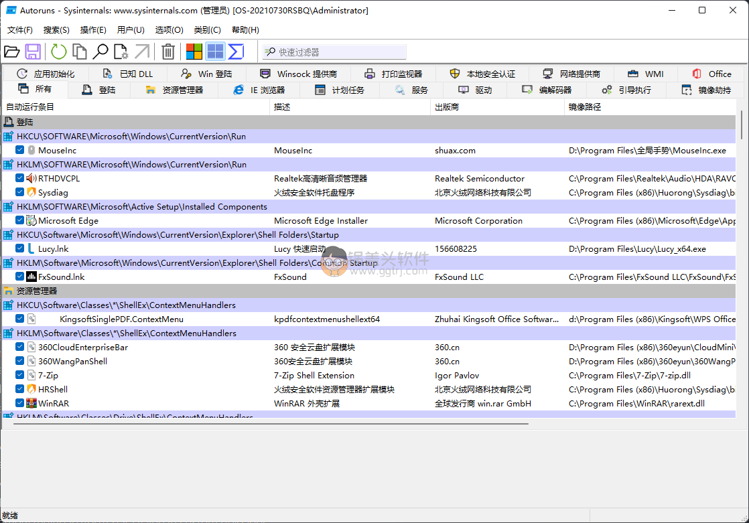Click the Save toolbar icon

(33, 52)
